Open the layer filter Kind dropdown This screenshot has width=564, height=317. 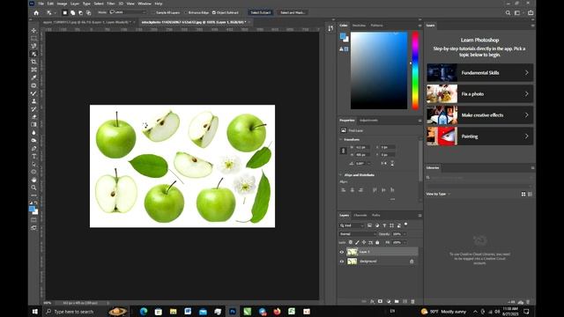[352, 225]
